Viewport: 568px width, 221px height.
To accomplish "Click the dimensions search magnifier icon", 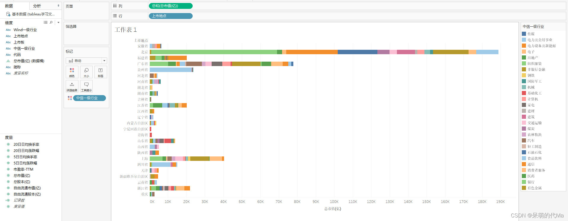I will pyautogui.click(x=51, y=23).
